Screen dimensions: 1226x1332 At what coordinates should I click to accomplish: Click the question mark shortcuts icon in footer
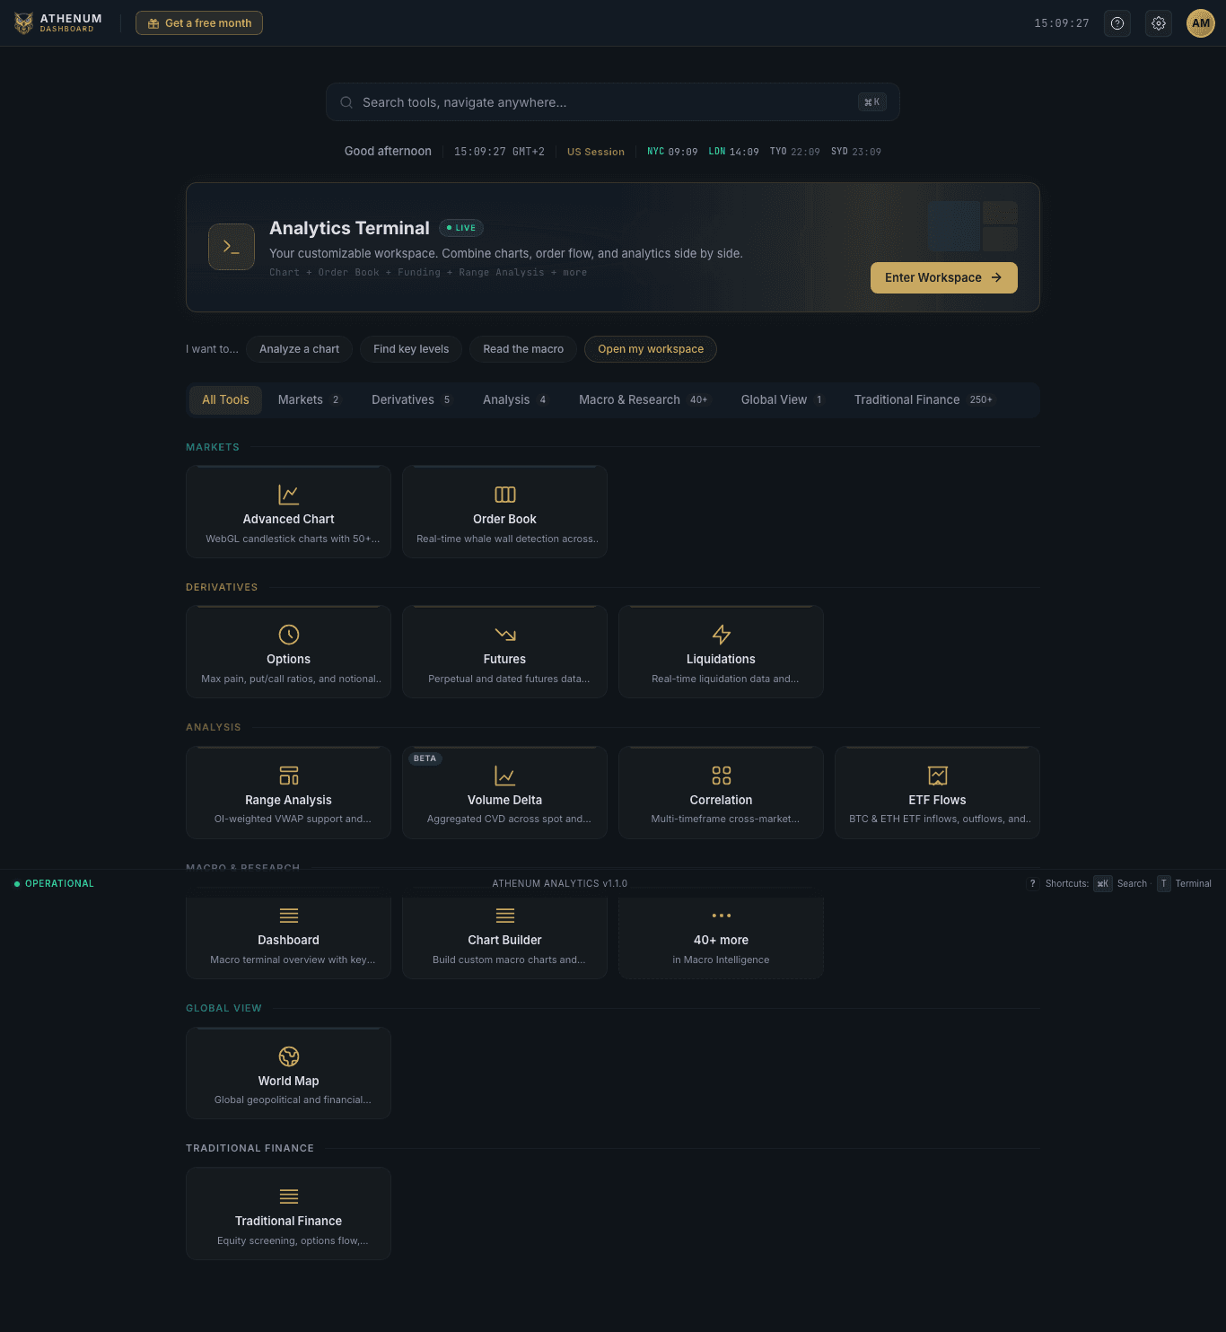[1033, 883]
